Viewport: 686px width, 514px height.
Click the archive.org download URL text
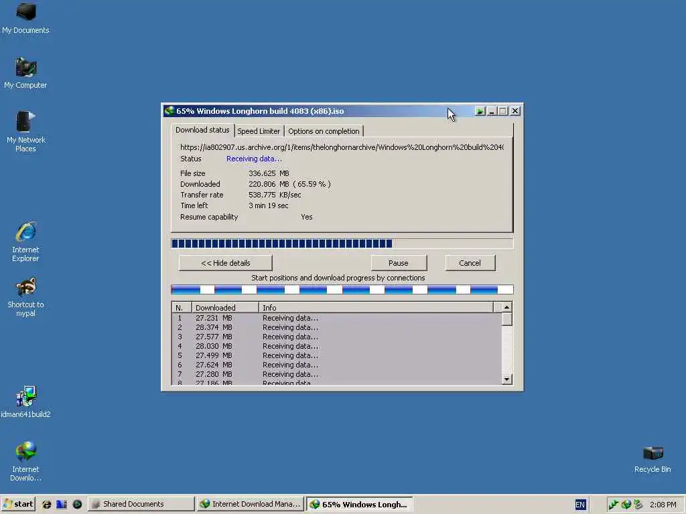coord(342,147)
